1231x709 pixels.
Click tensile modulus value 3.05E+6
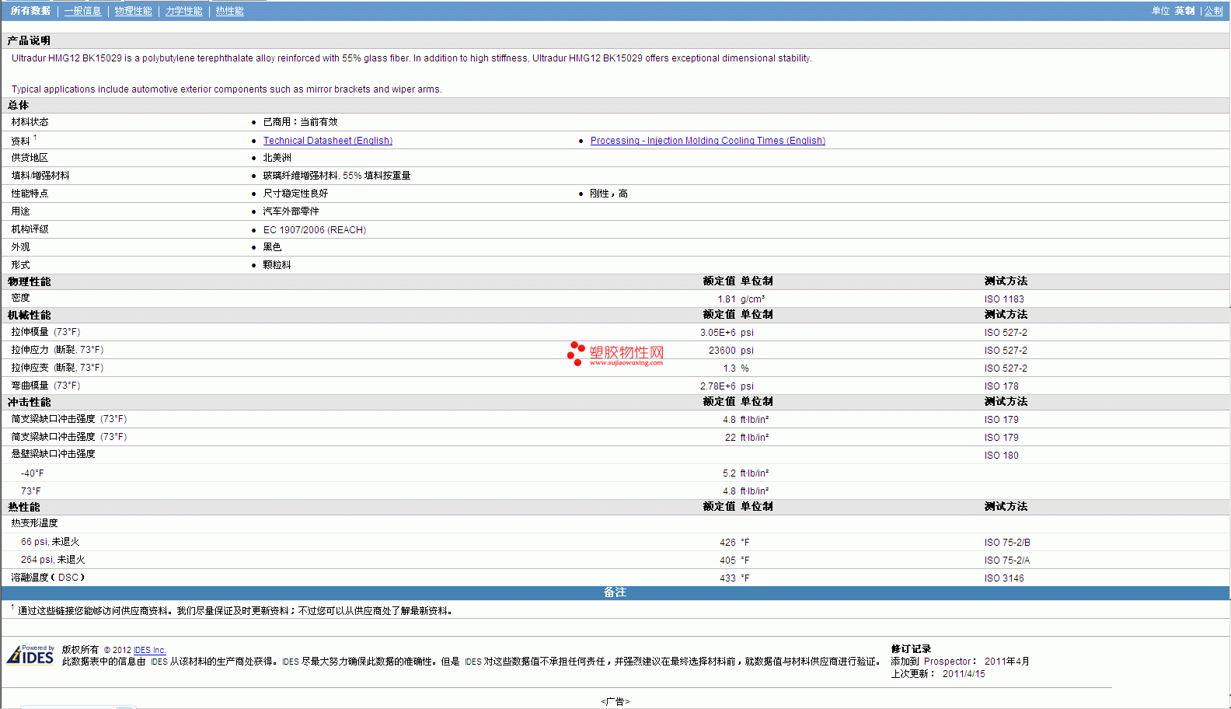click(717, 333)
